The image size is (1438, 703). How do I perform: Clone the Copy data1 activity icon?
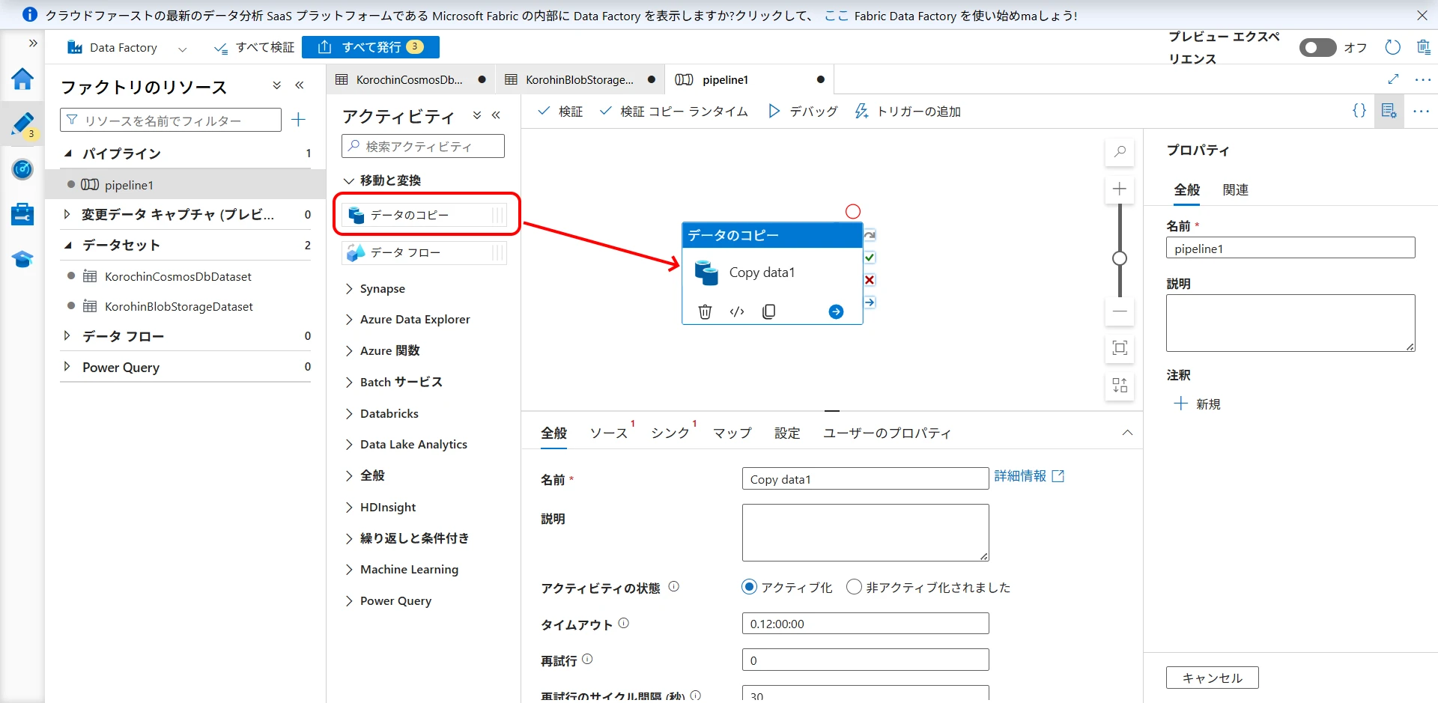768,311
